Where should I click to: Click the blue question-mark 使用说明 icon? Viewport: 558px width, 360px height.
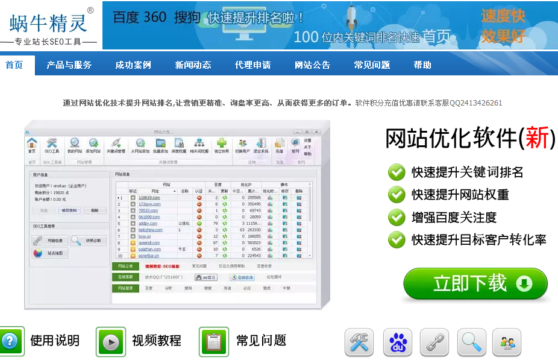coord(11,341)
